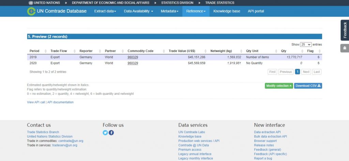
Task: Open the Premium access link
Action: point(190,150)
